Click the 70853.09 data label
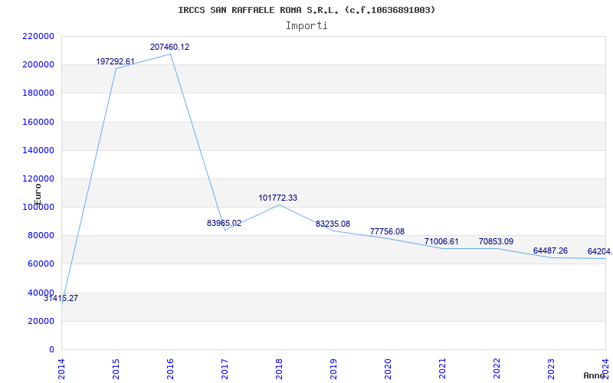Viewport: 613px width, 383px height. coord(496,242)
